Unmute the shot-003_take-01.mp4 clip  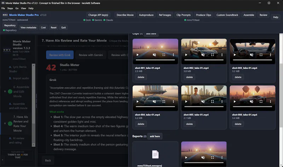252,55
